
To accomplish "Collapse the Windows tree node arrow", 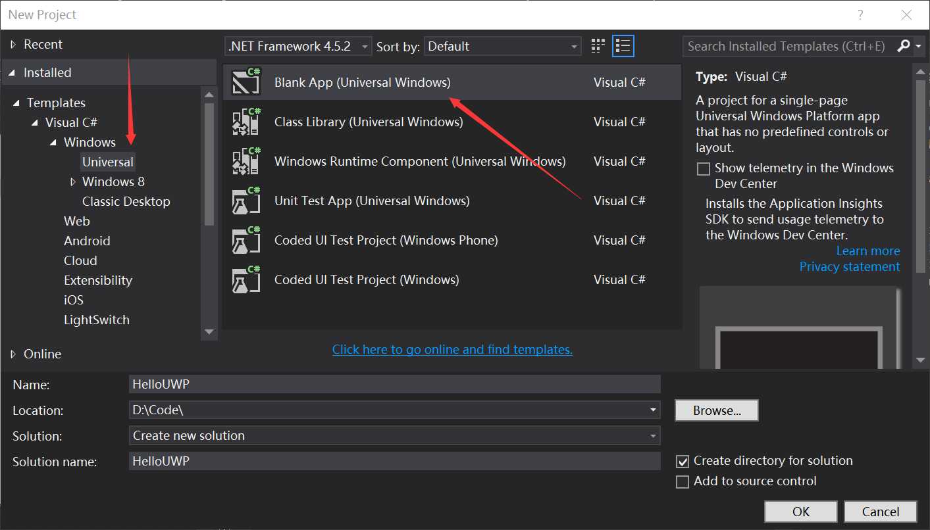I will pos(53,143).
